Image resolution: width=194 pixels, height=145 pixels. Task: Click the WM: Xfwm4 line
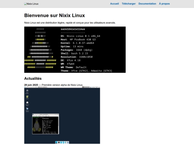click(68, 64)
